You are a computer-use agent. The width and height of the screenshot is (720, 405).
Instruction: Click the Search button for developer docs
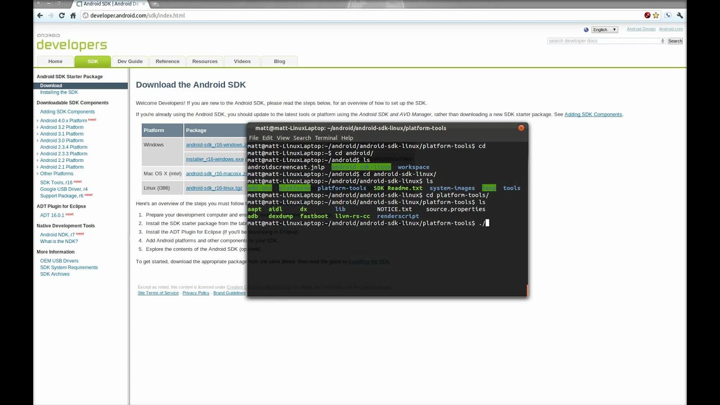pyautogui.click(x=675, y=41)
